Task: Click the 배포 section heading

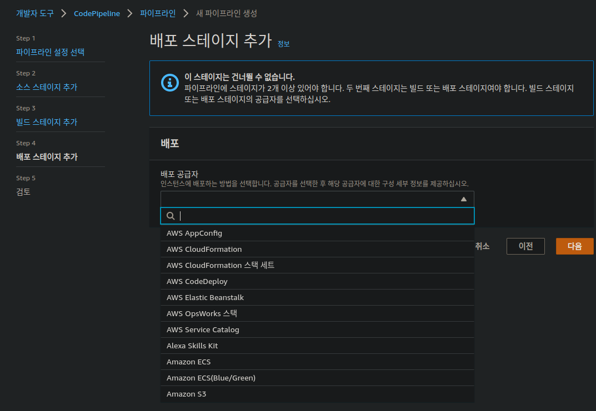Action: point(170,144)
